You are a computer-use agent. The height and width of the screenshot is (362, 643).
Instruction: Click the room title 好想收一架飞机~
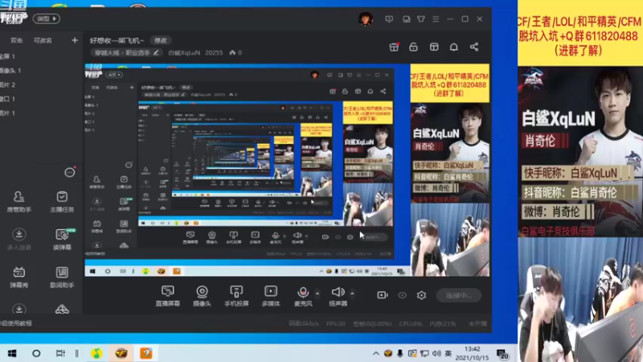pyautogui.click(x=117, y=40)
